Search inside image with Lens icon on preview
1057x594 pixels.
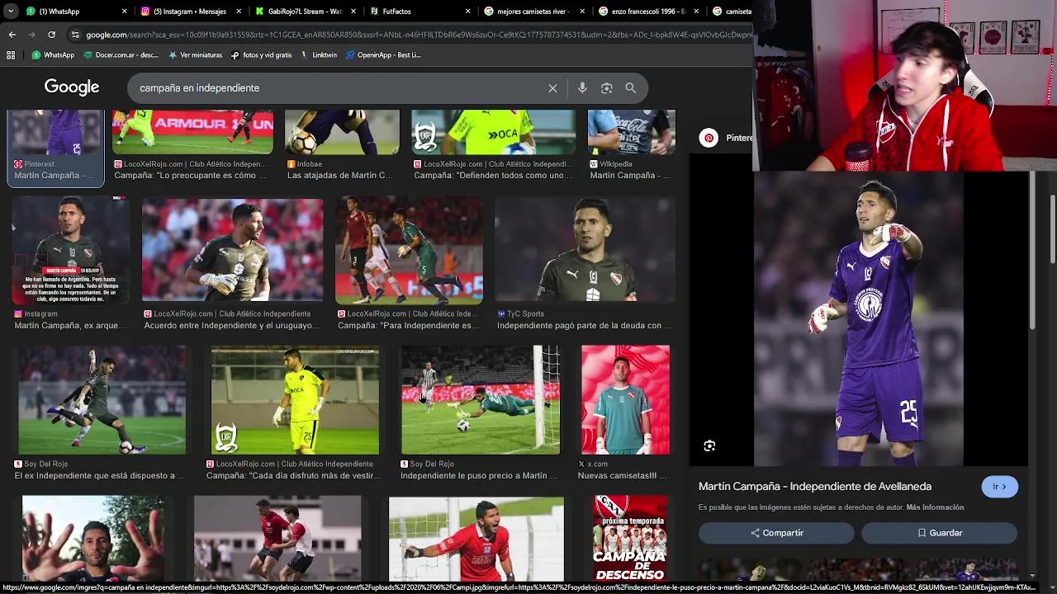coord(709,445)
